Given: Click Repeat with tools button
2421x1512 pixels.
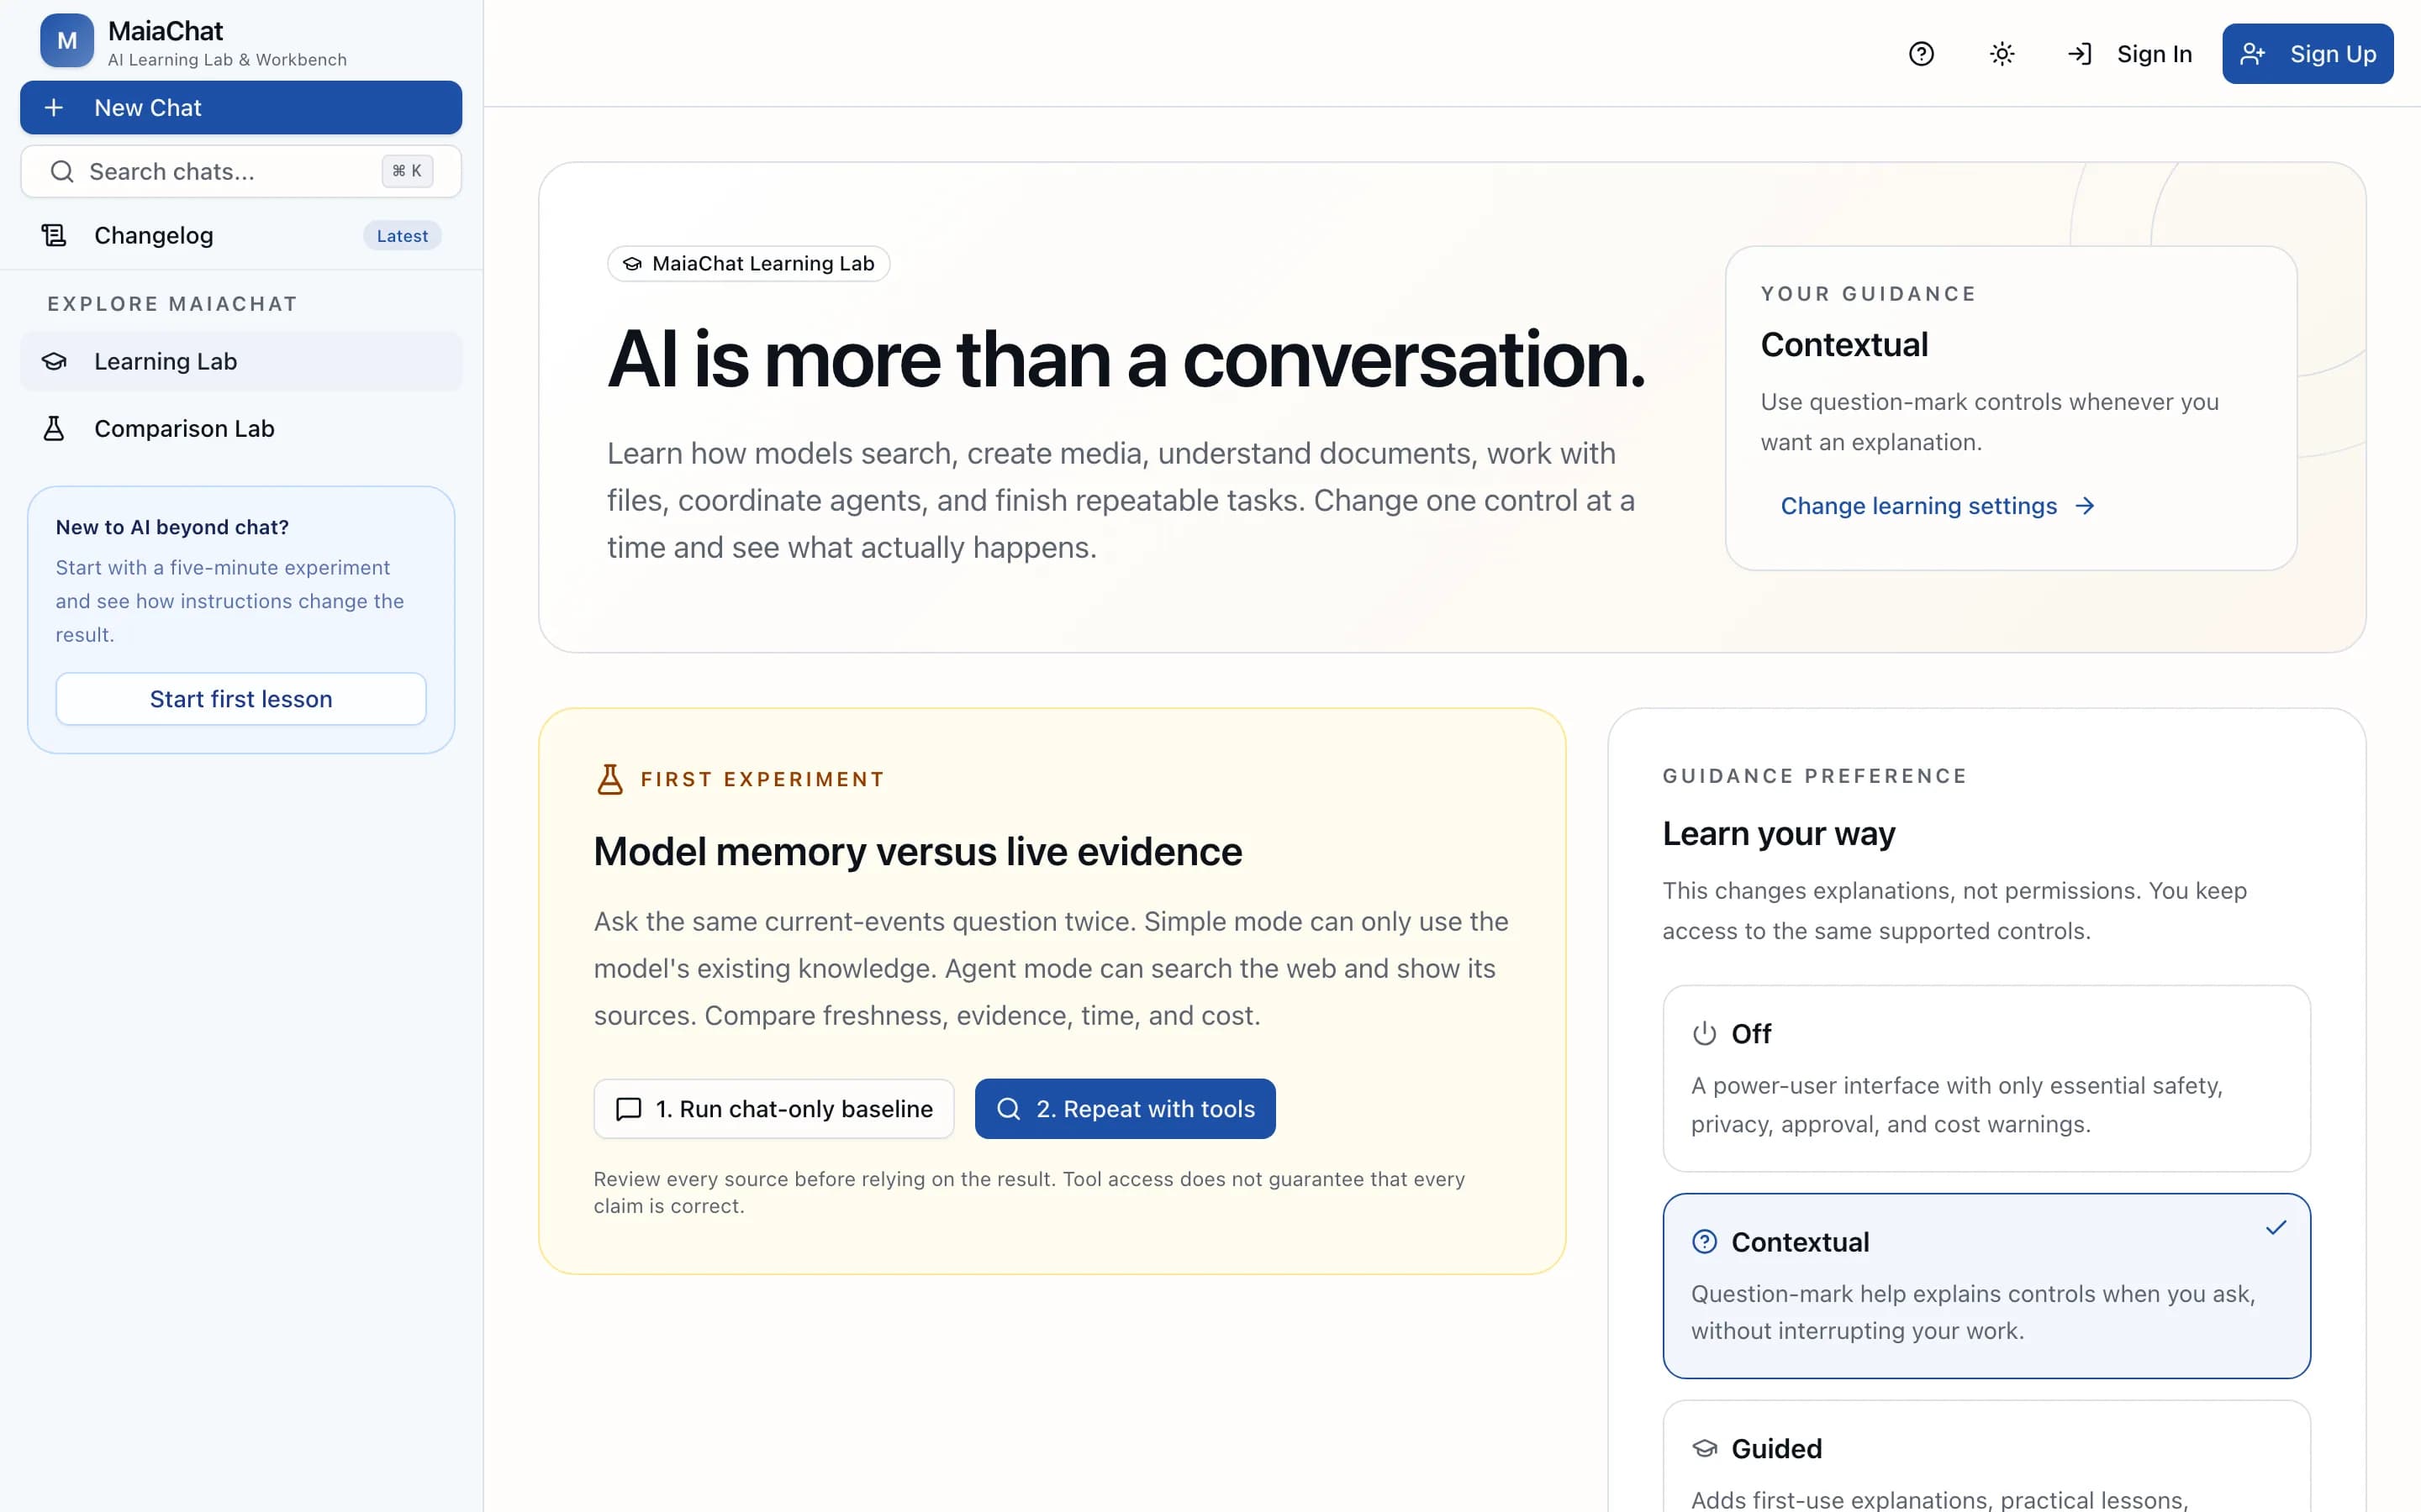Looking at the screenshot, I should click(1126, 1109).
